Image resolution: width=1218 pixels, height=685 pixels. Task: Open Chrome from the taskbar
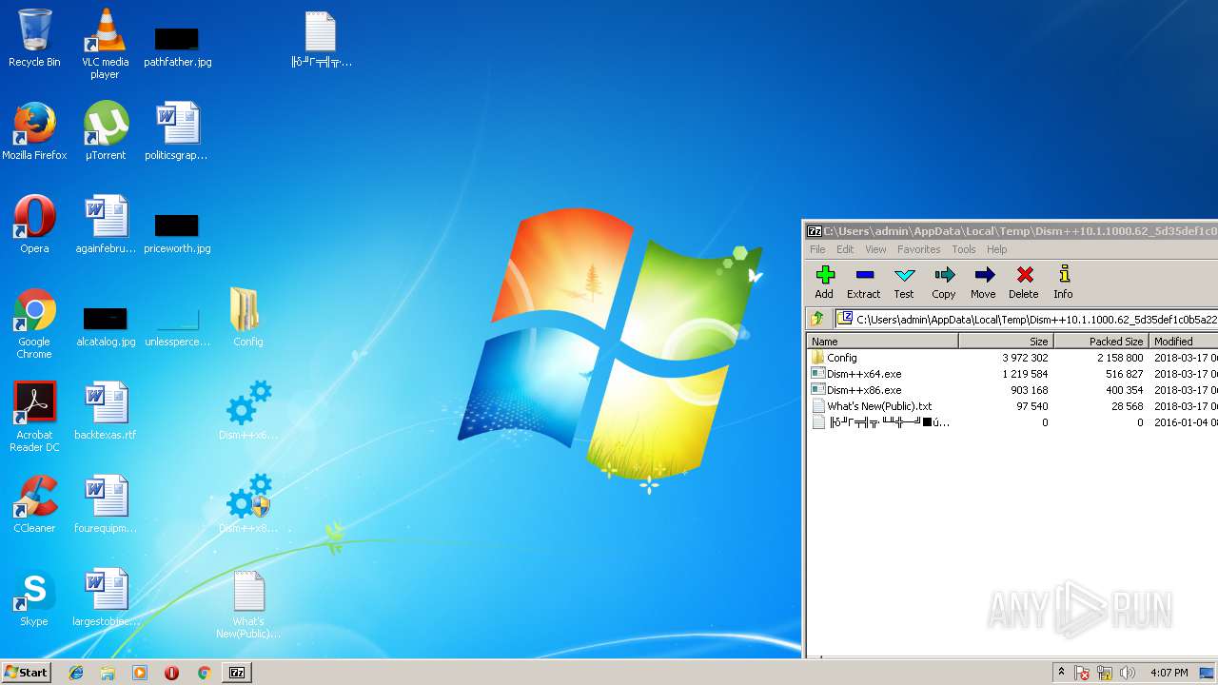pyautogui.click(x=204, y=673)
